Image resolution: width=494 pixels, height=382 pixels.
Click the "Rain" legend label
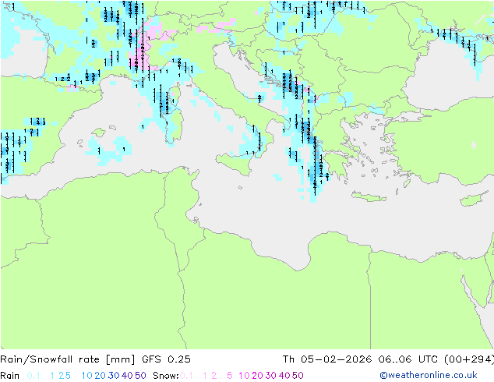(10, 376)
